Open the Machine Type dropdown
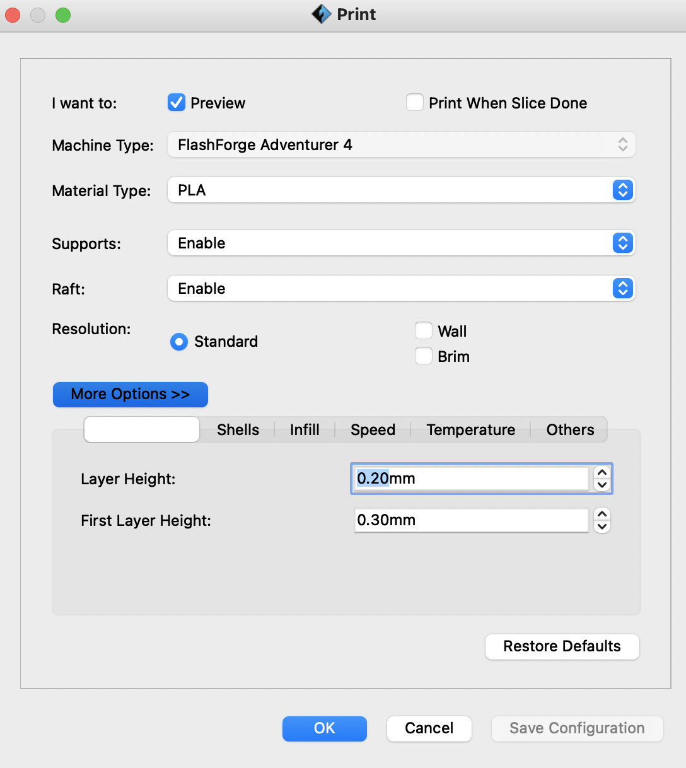This screenshot has height=768, width=686. tap(401, 144)
